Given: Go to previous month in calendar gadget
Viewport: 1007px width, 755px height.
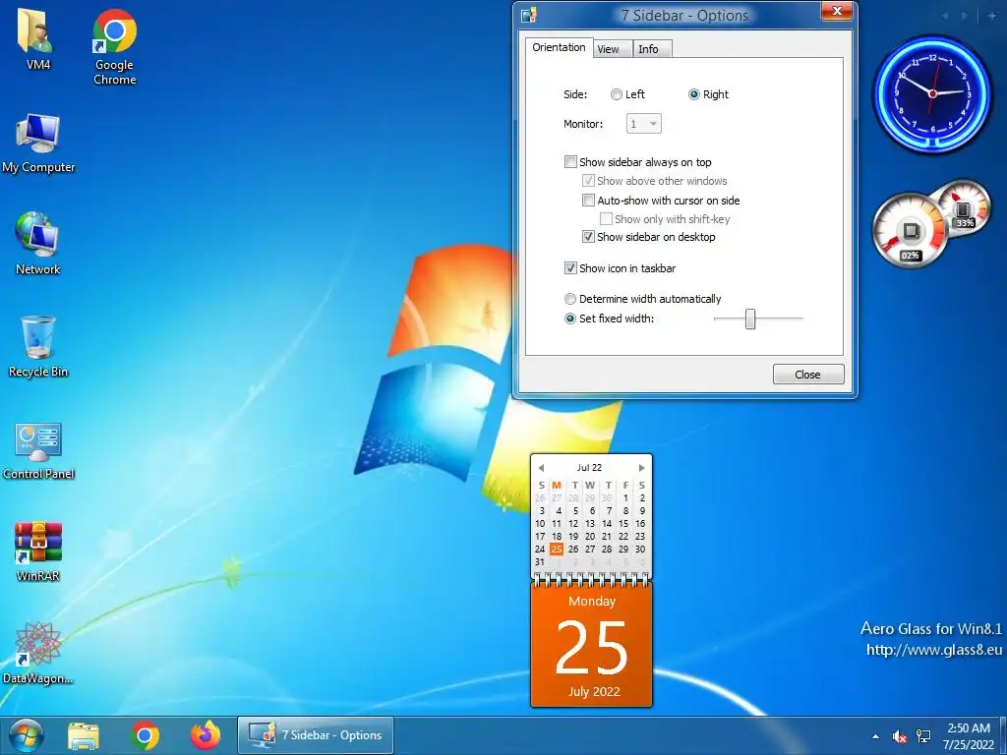Looking at the screenshot, I should 541,467.
